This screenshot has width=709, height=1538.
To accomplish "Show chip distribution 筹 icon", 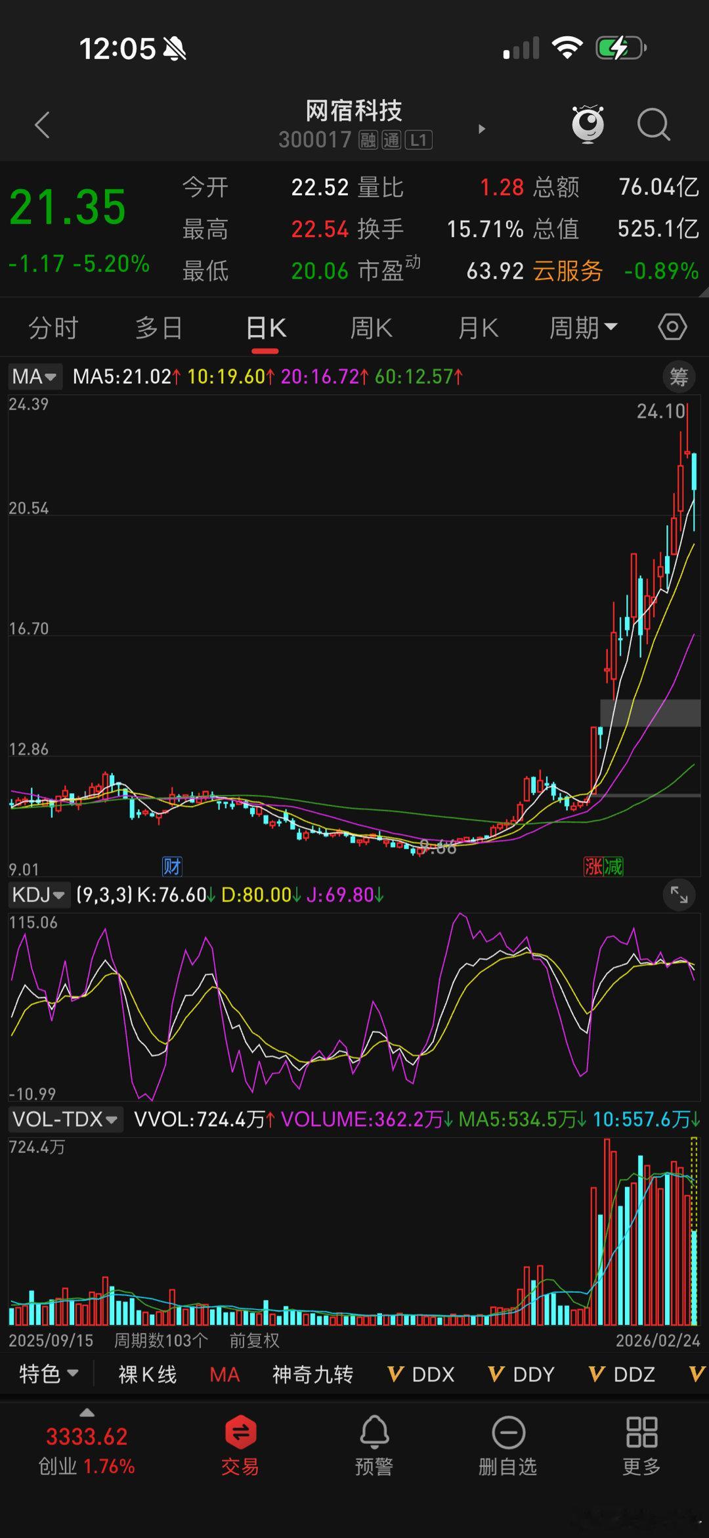I will tap(678, 377).
